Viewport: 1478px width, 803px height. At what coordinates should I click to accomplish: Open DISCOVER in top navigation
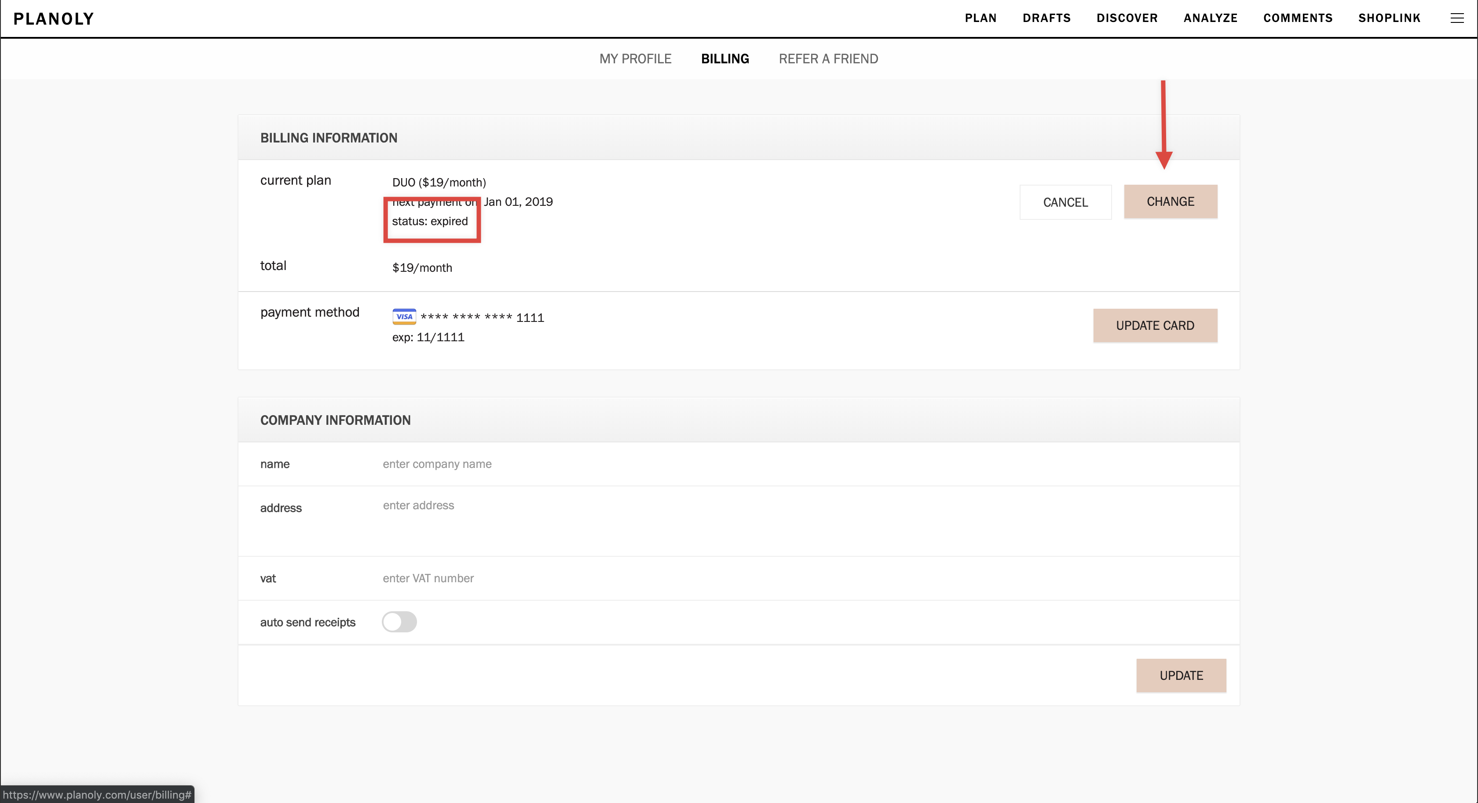point(1127,18)
